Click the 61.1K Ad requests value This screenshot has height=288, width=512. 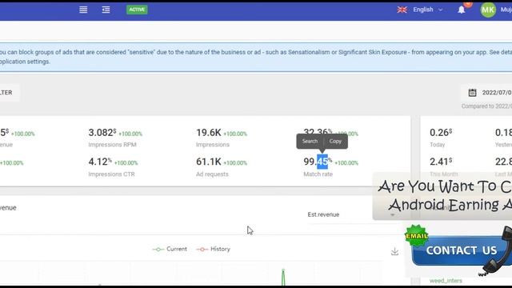(209, 162)
